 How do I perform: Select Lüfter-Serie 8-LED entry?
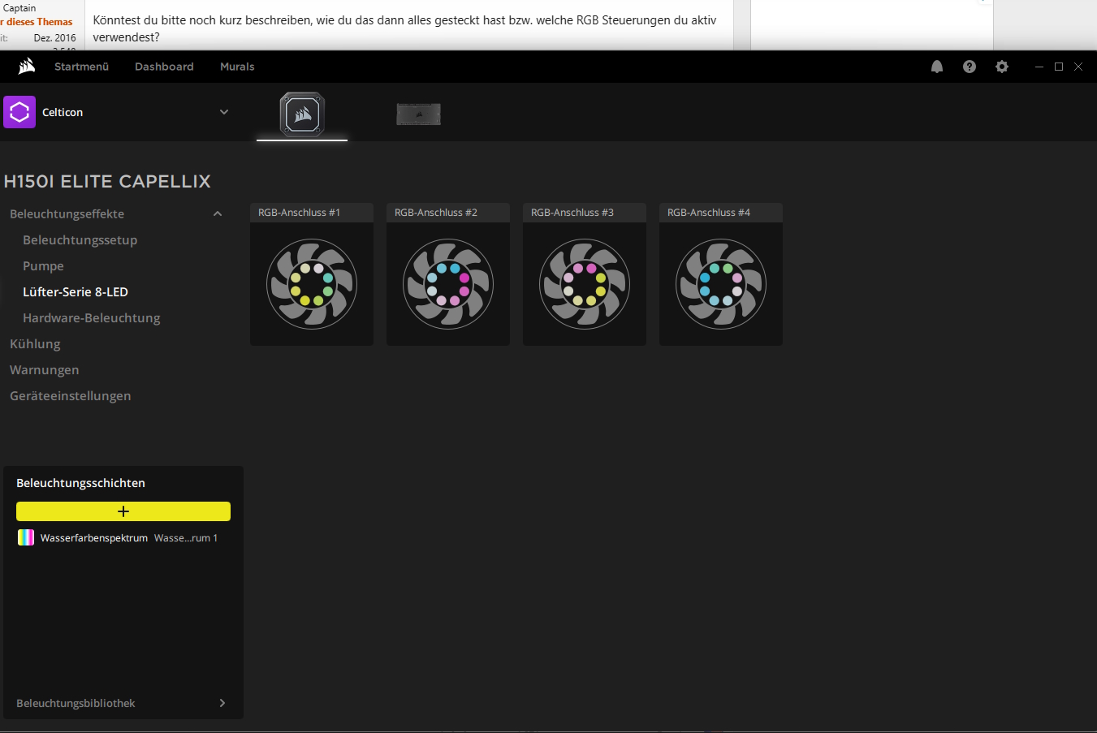click(x=76, y=292)
